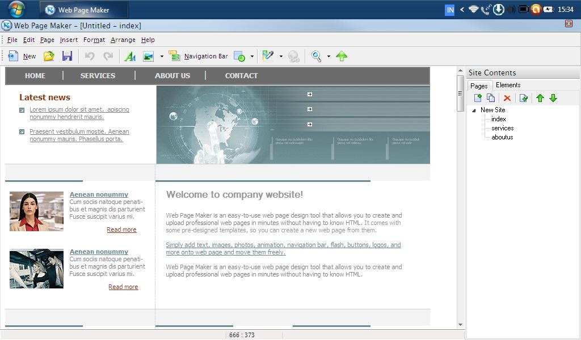This screenshot has width=581, height=340.
Task: Click the Web Page Maker taskbar button
Action: tap(84, 10)
